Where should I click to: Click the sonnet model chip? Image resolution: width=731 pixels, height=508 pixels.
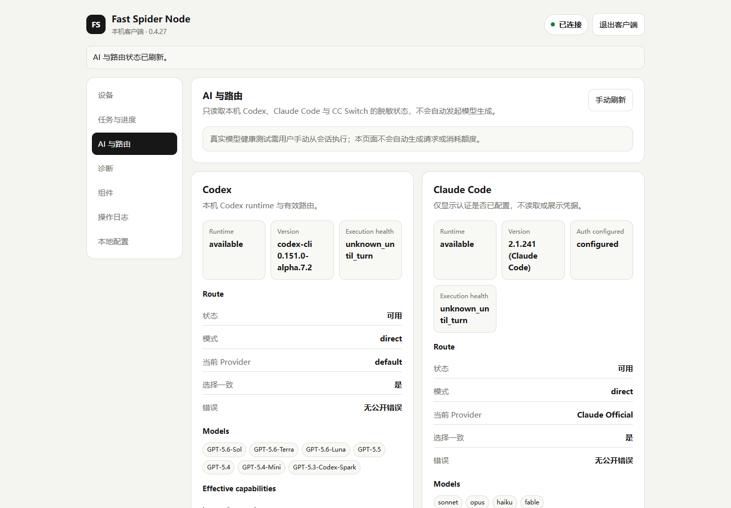coord(448,502)
